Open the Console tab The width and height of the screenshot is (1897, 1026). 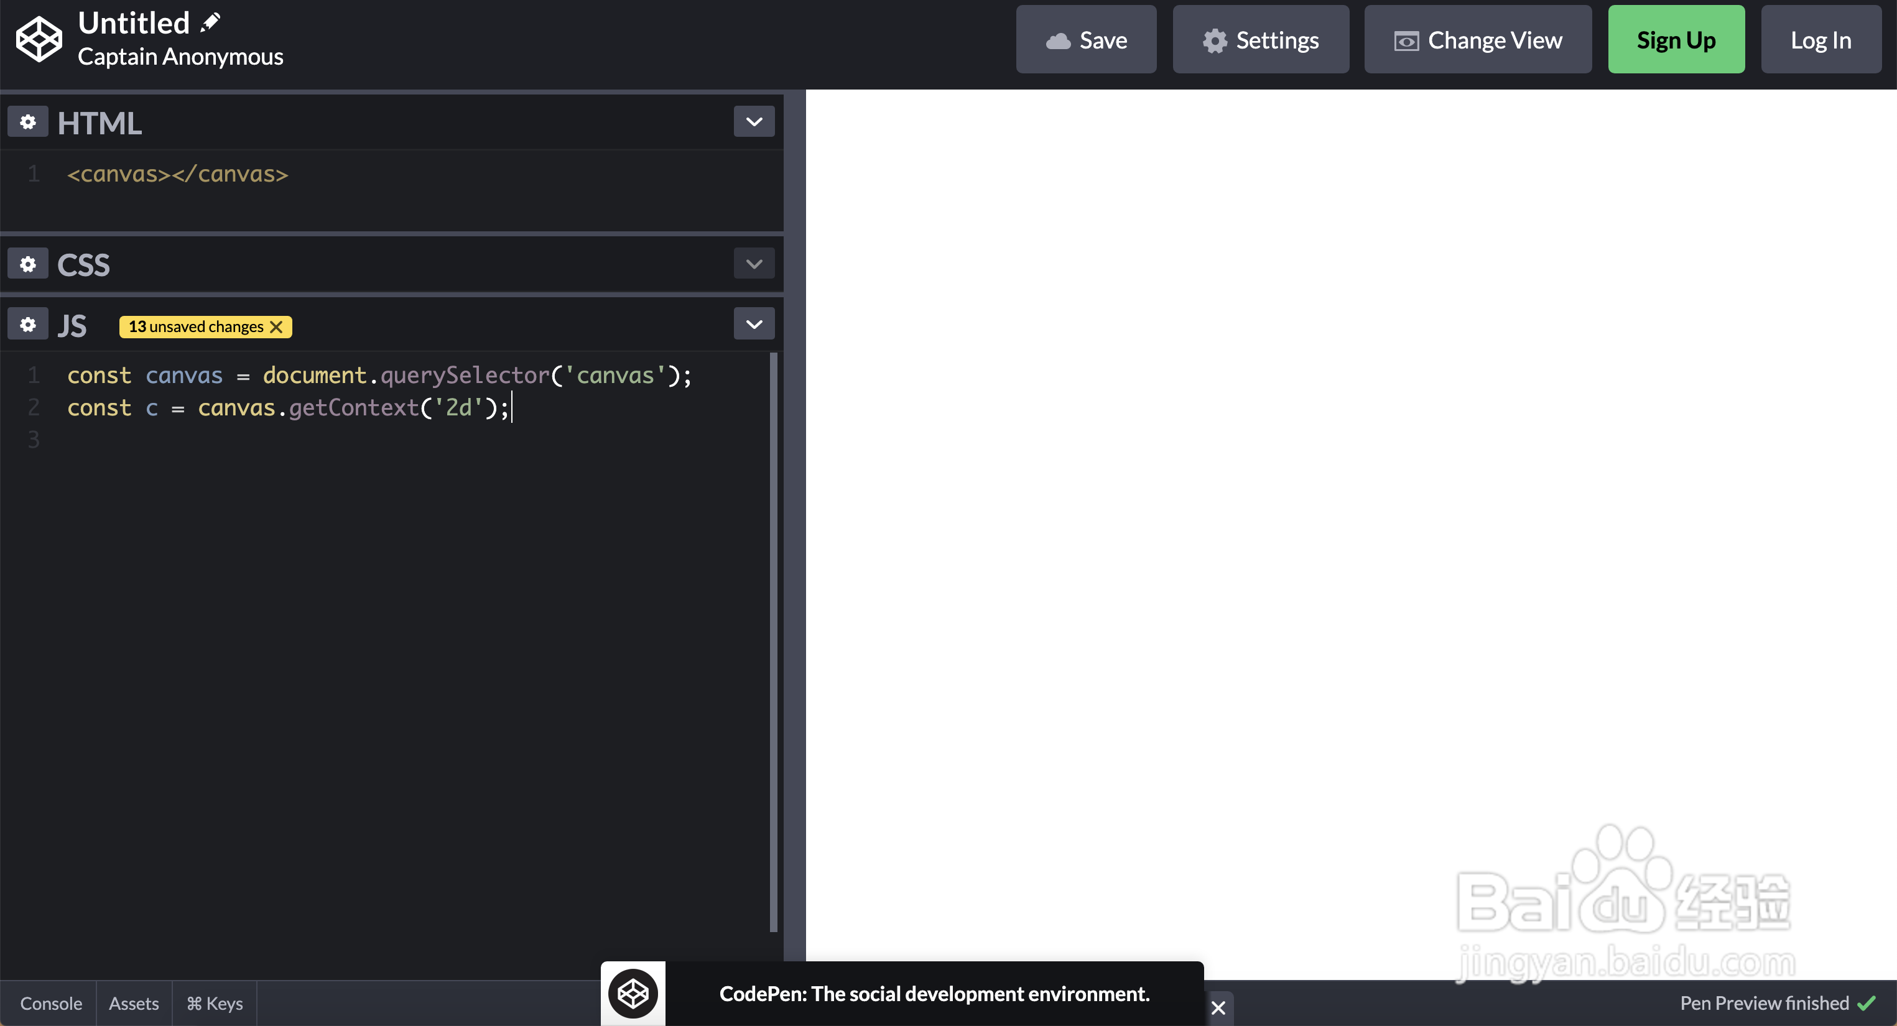[51, 1003]
